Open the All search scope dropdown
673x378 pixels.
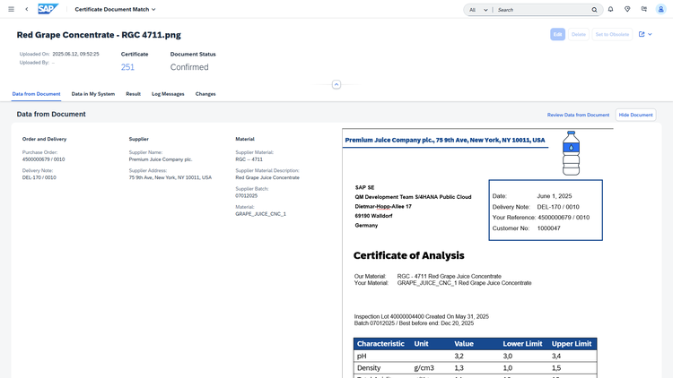click(x=478, y=10)
